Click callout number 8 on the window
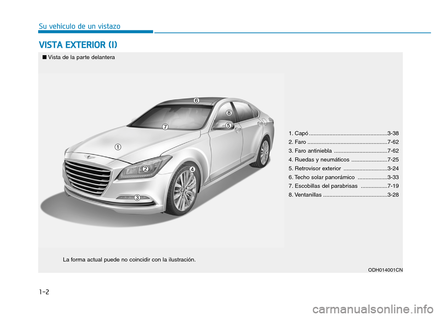 coord(229,113)
